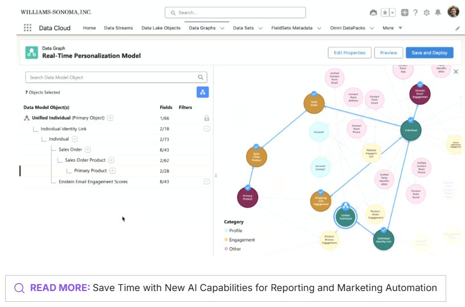
Task: Open Data Graphs tab dropdown chevron
Action: click(222, 28)
